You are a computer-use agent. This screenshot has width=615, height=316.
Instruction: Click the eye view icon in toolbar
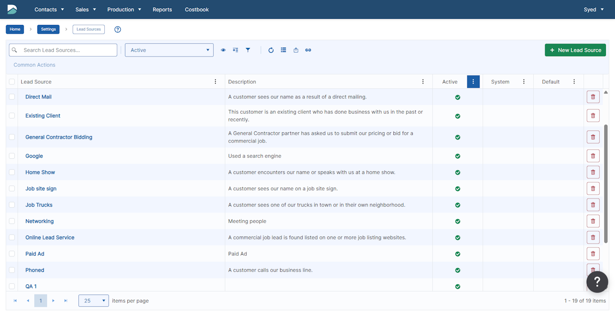[223, 50]
